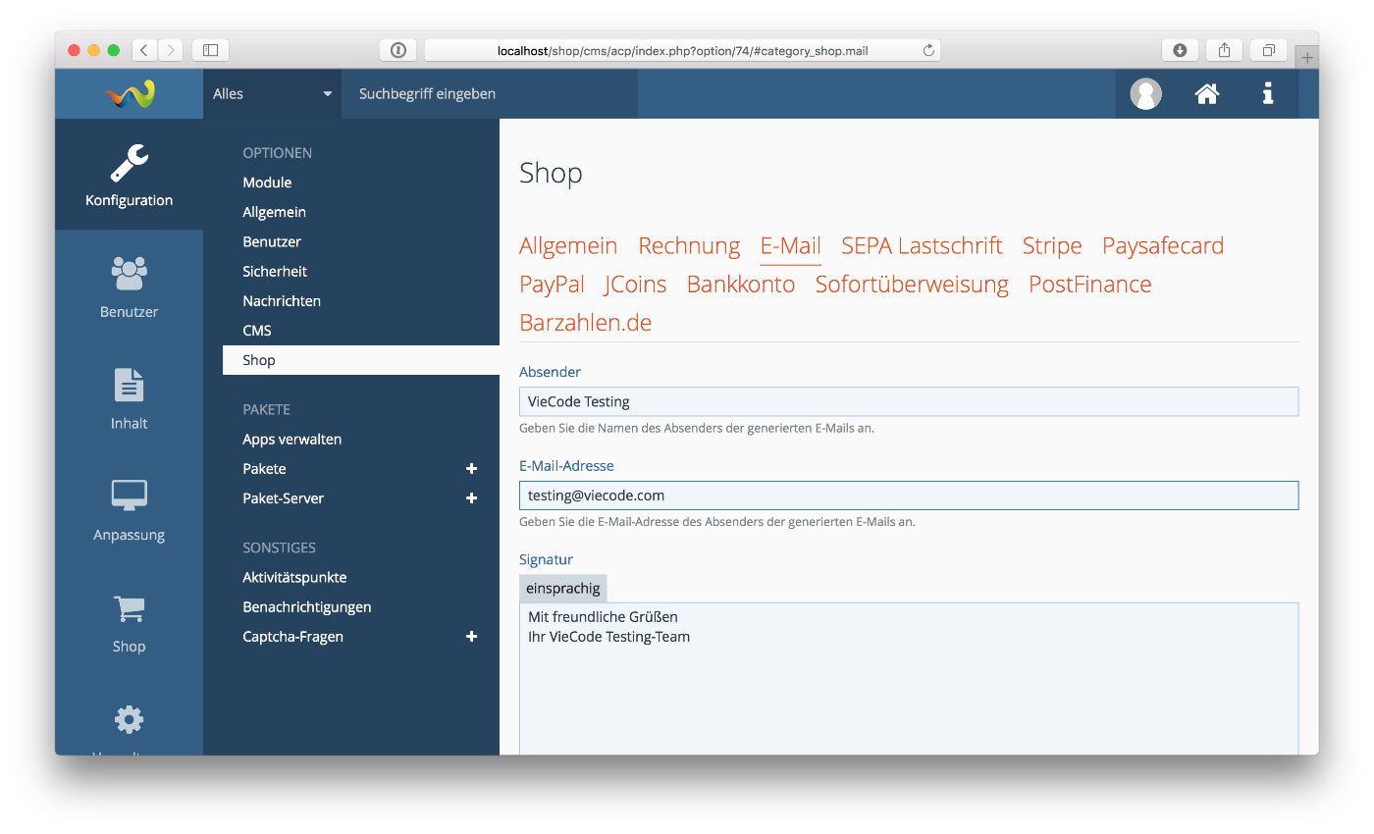Switch to the Rechnung tab
1374x834 pixels.
point(689,245)
